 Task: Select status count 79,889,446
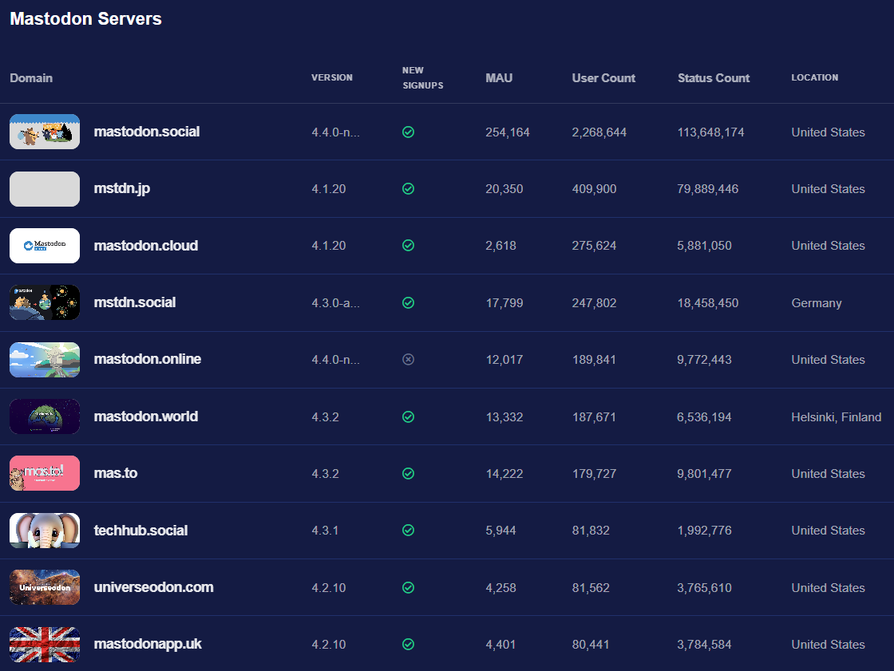(707, 189)
